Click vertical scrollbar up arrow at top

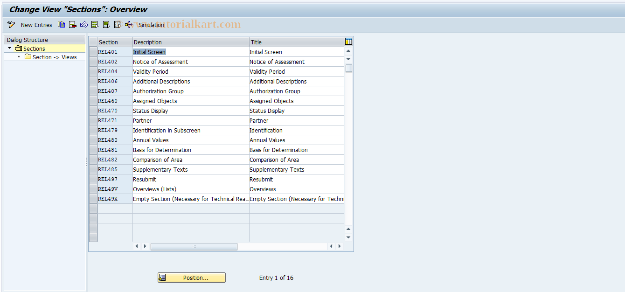coord(348,51)
